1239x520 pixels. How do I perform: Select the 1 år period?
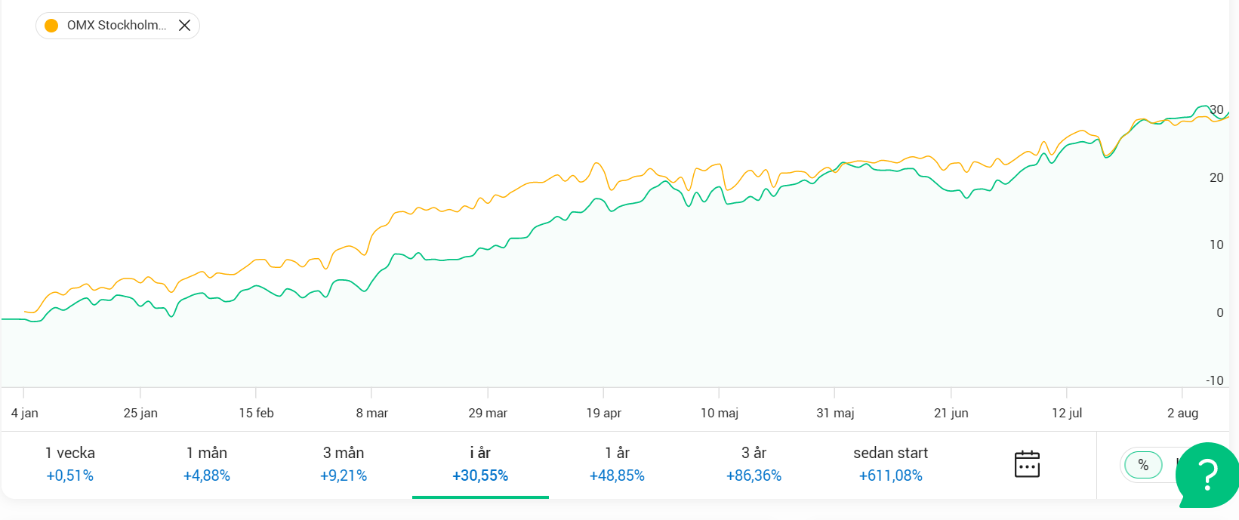pos(617,463)
